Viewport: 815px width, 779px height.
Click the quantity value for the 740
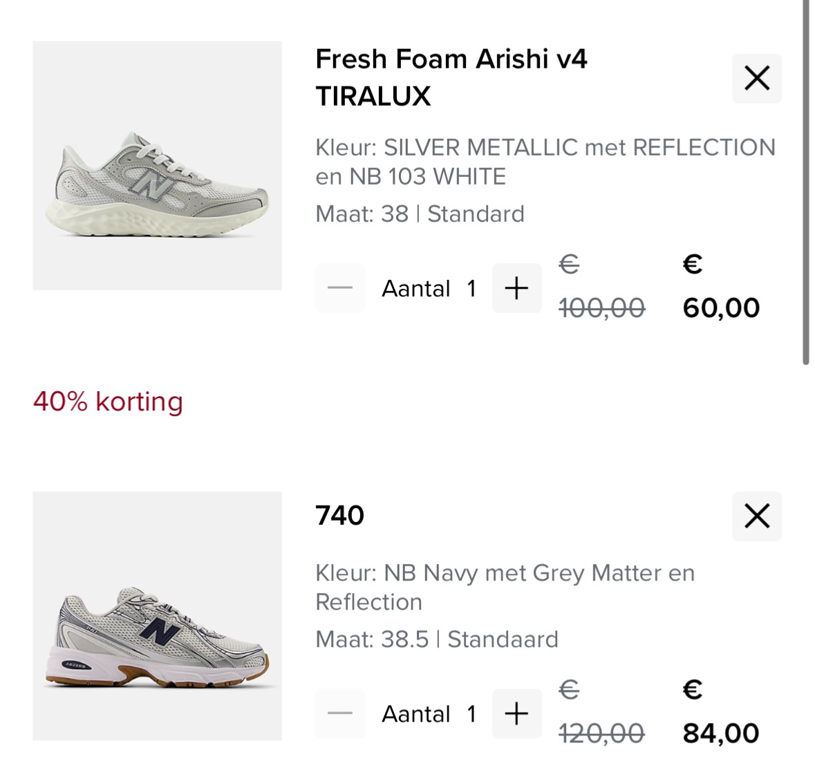(472, 713)
